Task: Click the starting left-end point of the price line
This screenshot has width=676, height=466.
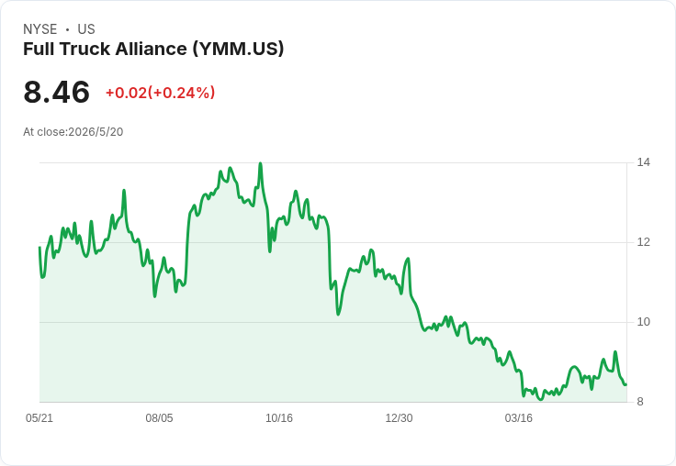Action: tap(39, 247)
